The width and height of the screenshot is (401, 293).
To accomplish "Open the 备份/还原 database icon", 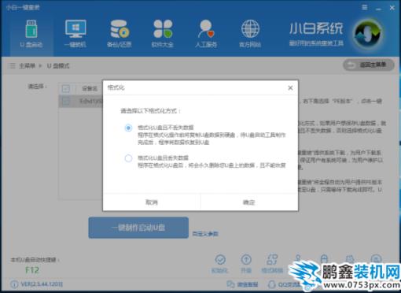I will 120,29.
